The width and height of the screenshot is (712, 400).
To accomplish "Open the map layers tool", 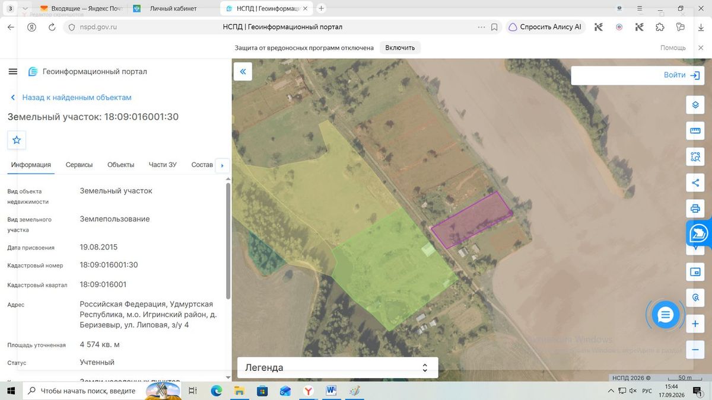I will click(x=695, y=105).
